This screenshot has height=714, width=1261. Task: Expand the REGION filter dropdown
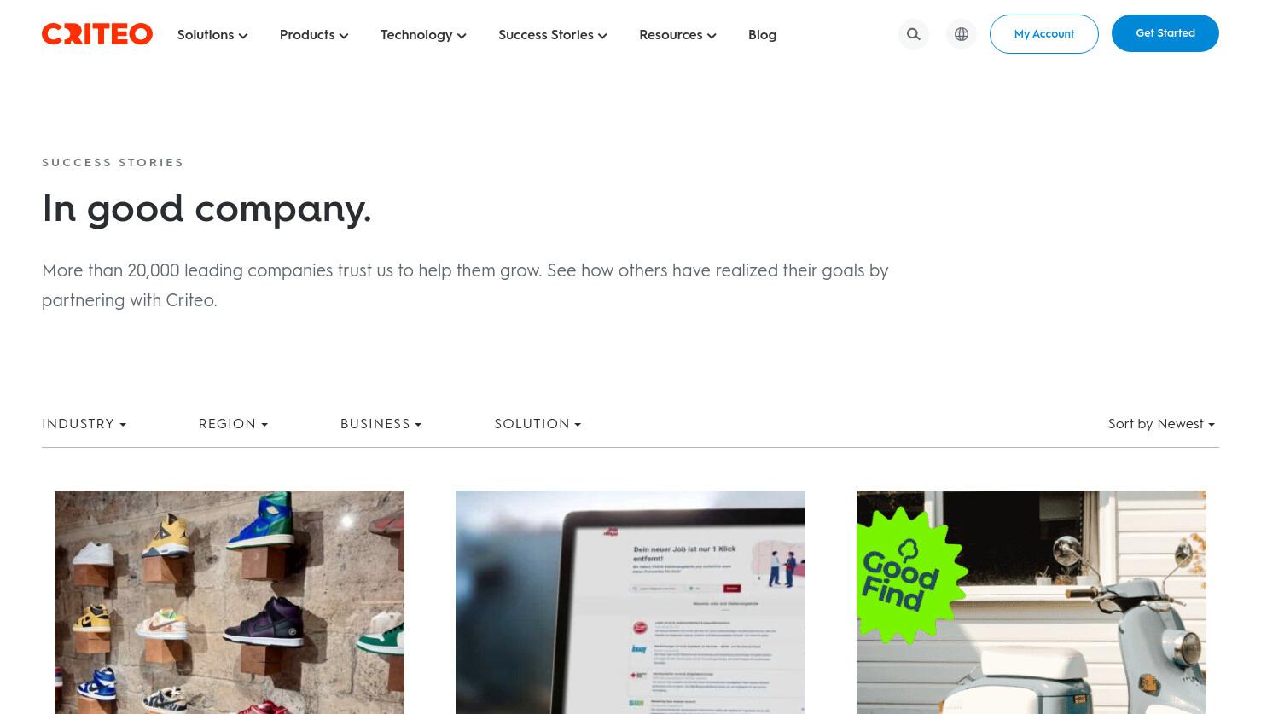coord(233,424)
